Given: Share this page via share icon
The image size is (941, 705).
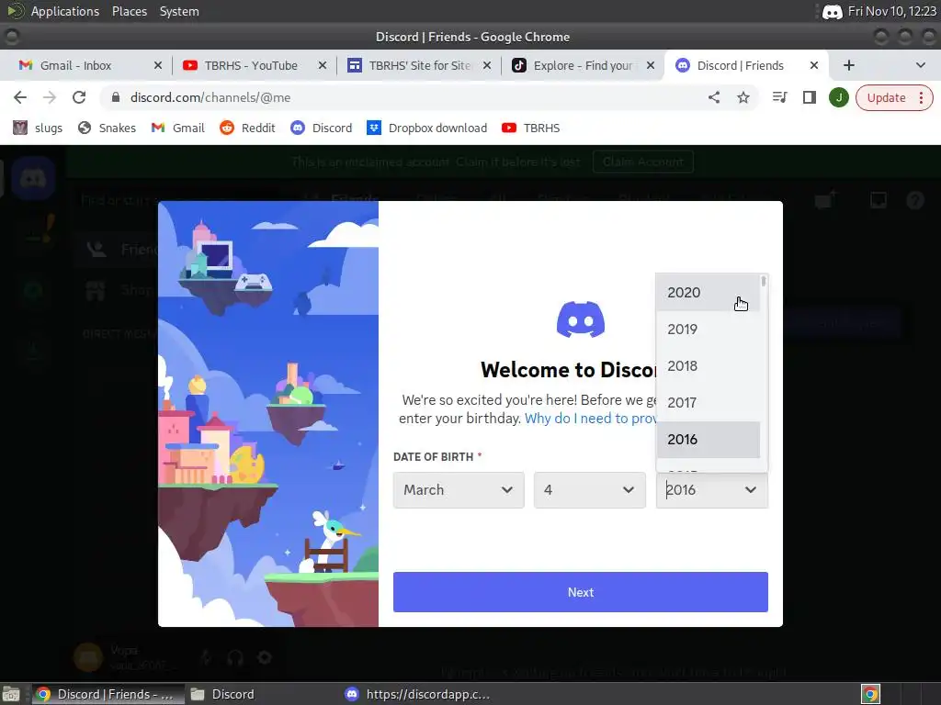Looking at the screenshot, I should pos(713,97).
